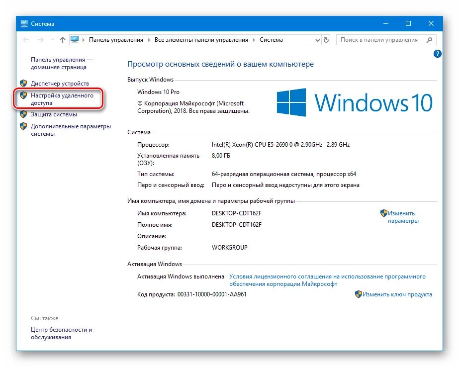Click DESKTOP-CDT162F next to Имя компьютера
The height and width of the screenshot is (367, 459).
(x=237, y=213)
